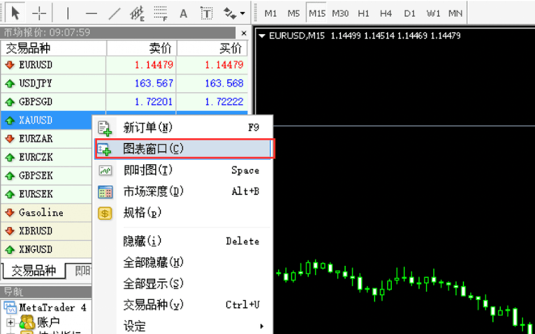
Task: Choose the trendline drawing tool
Action: [114, 13]
